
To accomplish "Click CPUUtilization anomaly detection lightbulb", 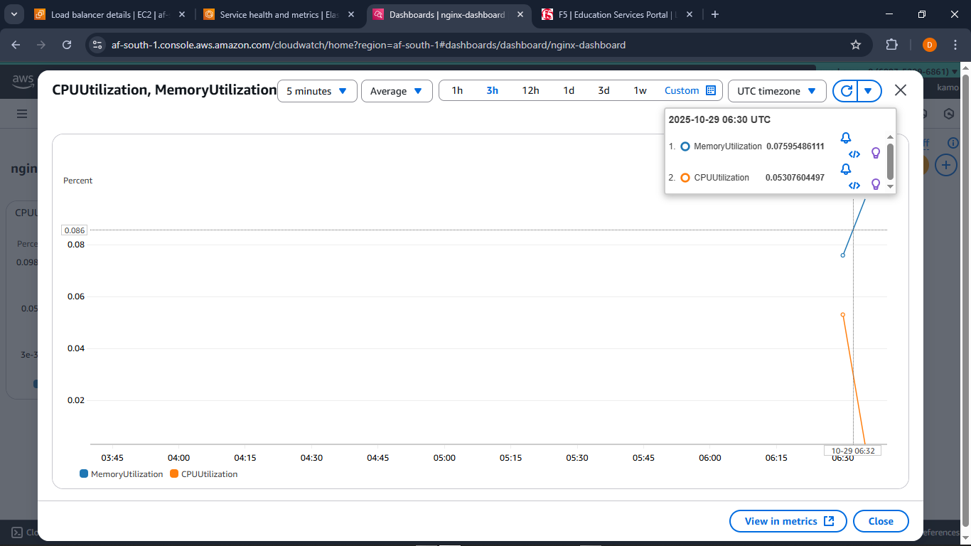I will pos(875,184).
